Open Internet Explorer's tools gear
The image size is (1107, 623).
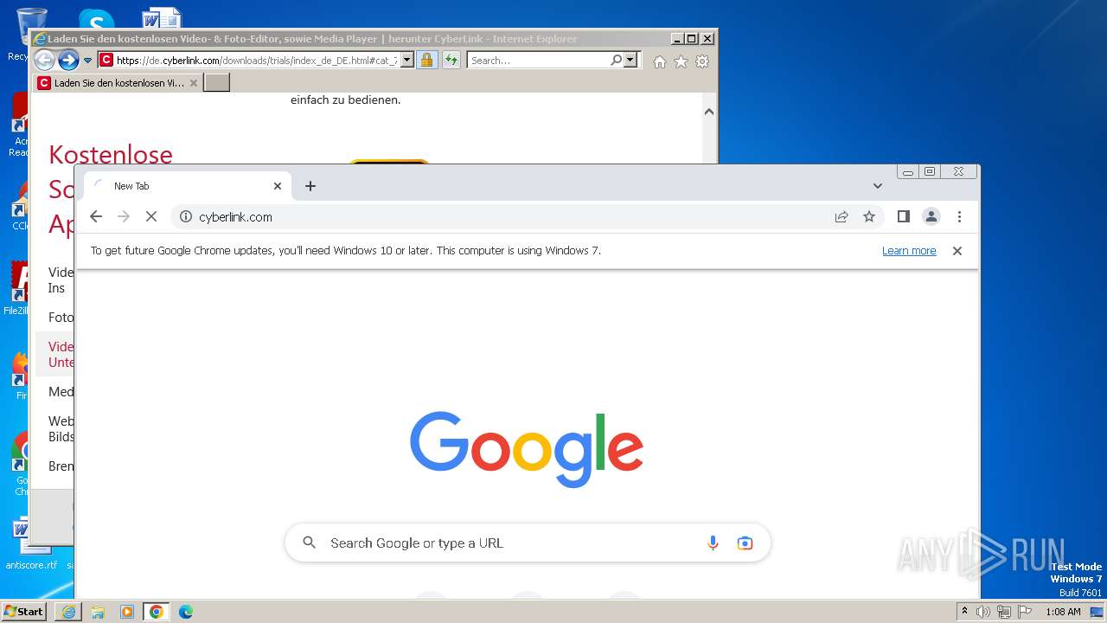[702, 61]
